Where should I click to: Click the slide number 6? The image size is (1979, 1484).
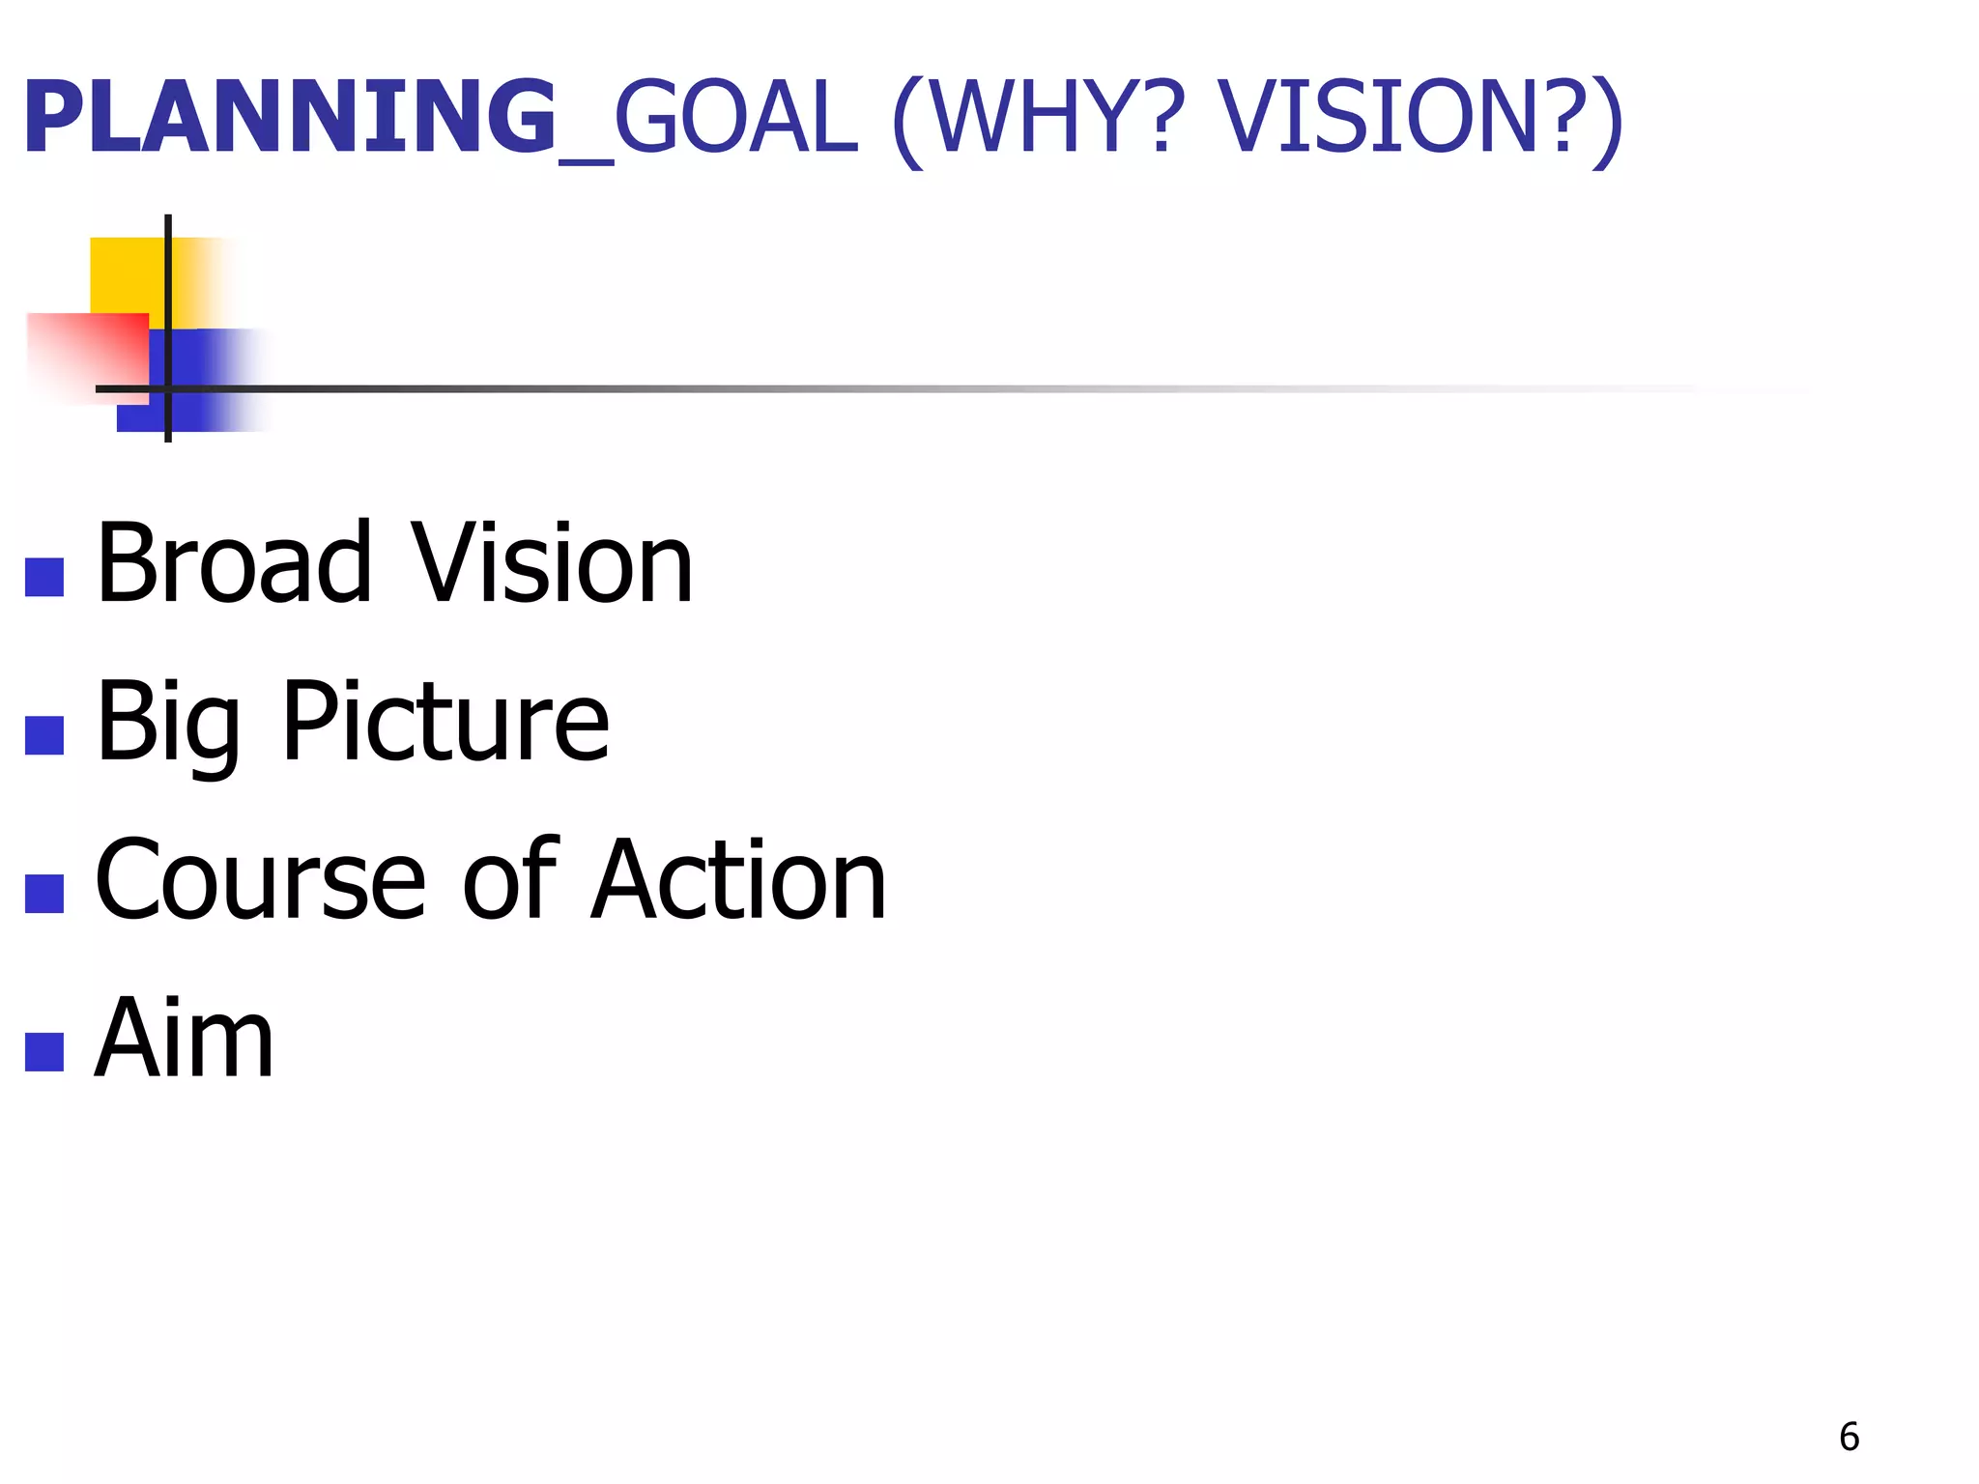[1849, 1437]
